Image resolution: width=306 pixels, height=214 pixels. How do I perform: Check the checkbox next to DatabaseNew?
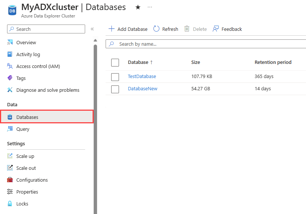click(115, 89)
